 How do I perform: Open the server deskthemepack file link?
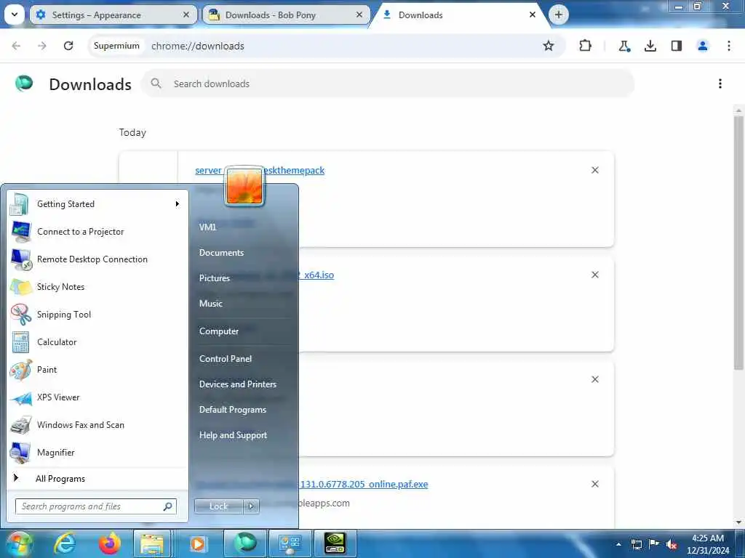click(260, 170)
